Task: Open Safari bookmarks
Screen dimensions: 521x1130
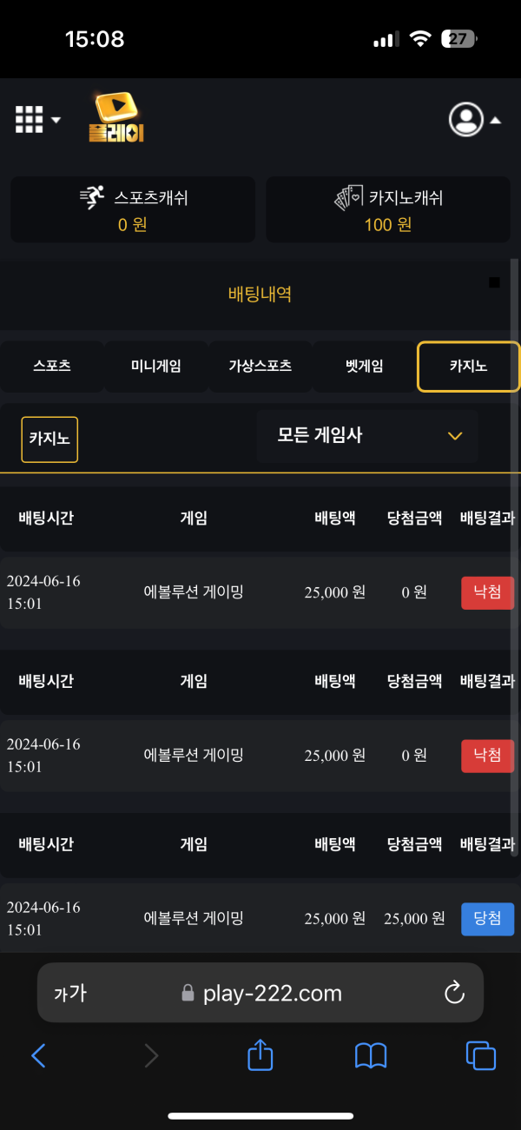Action: pyautogui.click(x=371, y=1056)
